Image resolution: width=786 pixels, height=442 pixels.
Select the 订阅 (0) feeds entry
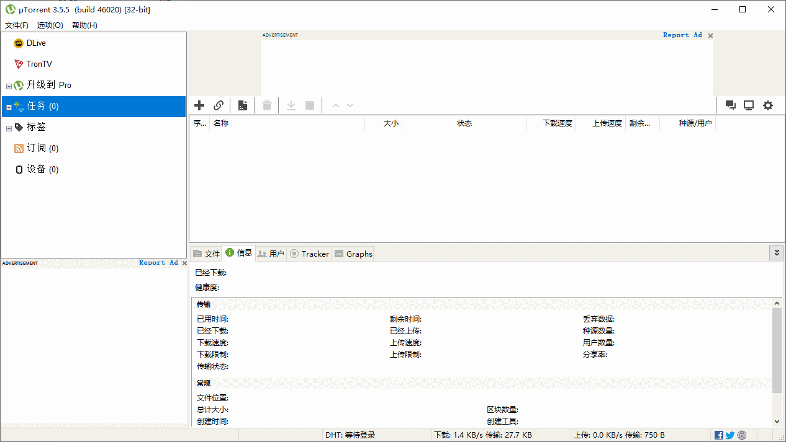click(x=42, y=148)
